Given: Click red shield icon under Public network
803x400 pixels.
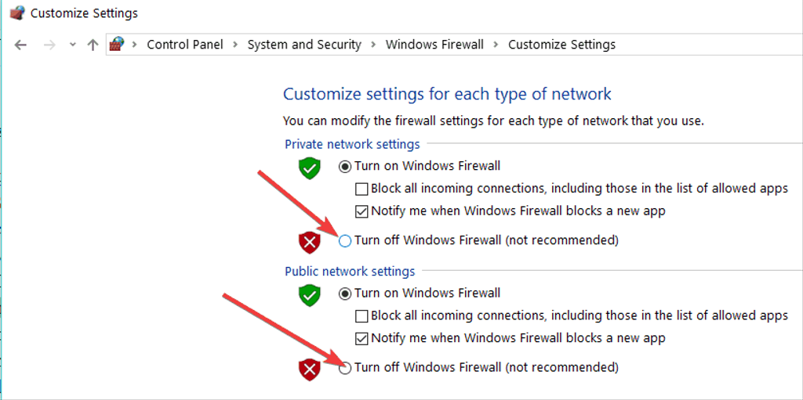Looking at the screenshot, I should [309, 370].
